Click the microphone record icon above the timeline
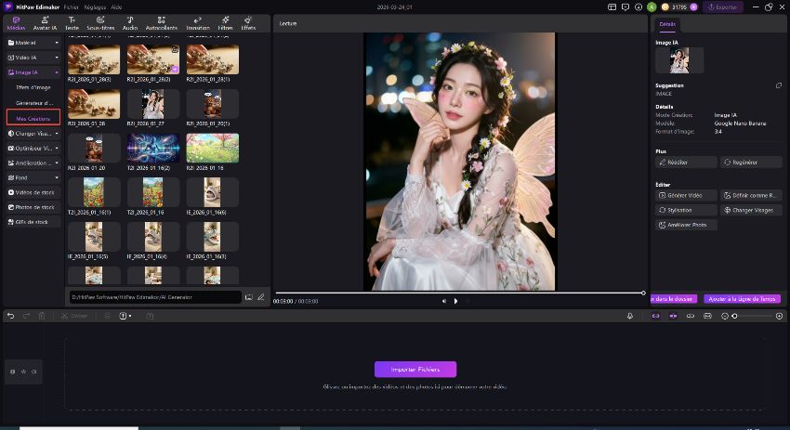The height and width of the screenshot is (430, 790). pos(630,316)
